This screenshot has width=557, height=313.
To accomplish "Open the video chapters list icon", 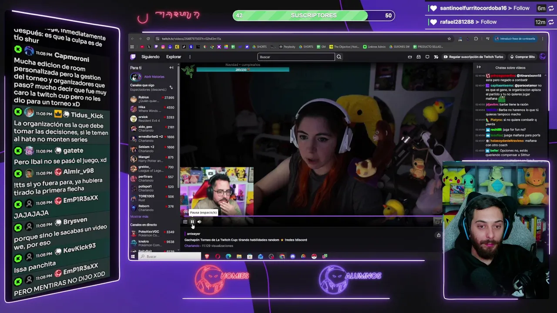I will (185, 222).
